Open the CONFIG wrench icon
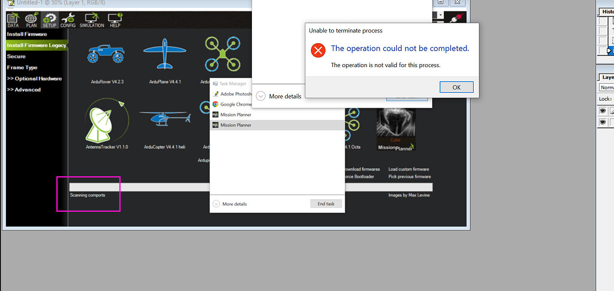 pyautogui.click(x=68, y=20)
